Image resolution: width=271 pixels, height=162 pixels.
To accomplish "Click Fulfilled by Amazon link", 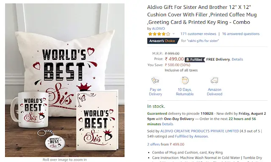I will click(191, 136).
